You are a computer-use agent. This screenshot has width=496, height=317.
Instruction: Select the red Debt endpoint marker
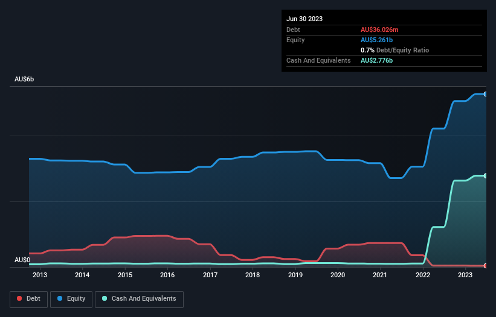coord(486,266)
